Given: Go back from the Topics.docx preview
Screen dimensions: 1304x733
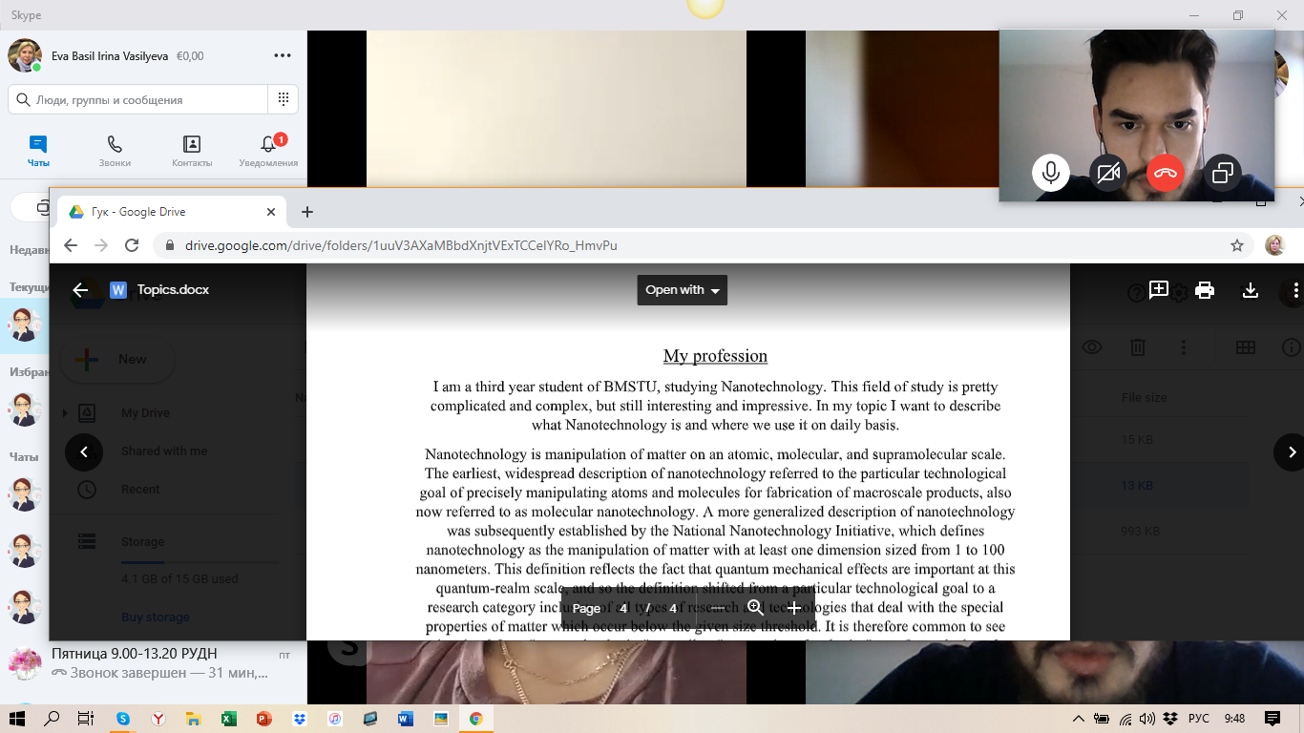Looking at the screenshot, I should coord(80,290).
